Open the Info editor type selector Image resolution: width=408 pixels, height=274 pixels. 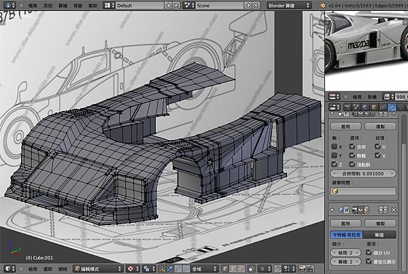(x=10, y=5)
